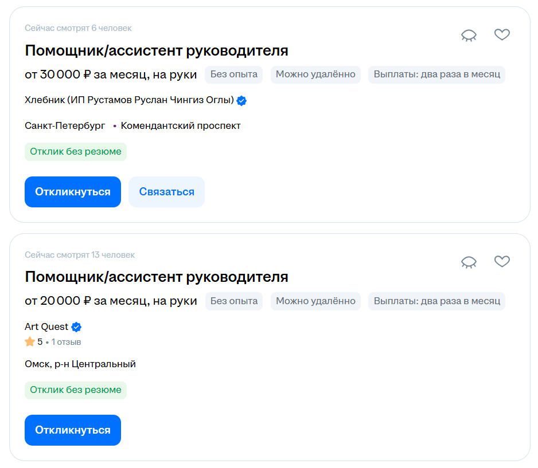Click the Комендантский проспект metro location
The image size is (538, 468).
click(180, 125)
